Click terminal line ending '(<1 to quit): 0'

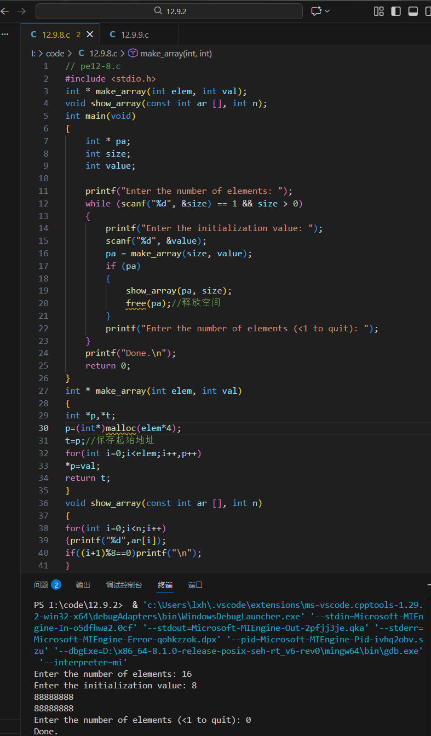tap(142, 720)
